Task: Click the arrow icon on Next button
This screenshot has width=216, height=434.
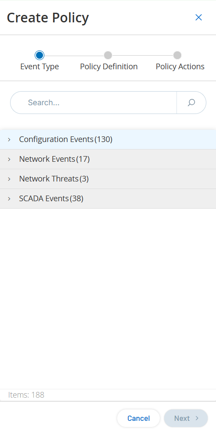Action: coord(197,418)
